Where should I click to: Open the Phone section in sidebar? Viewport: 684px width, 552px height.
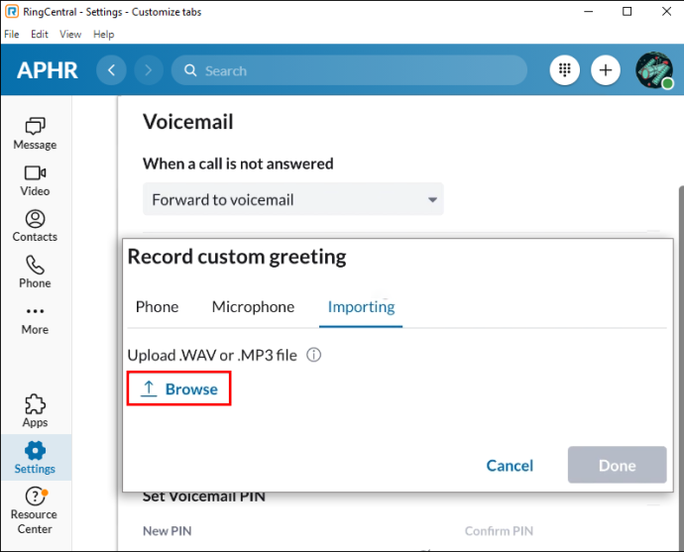pyautogui.click(x=35, y=273)
